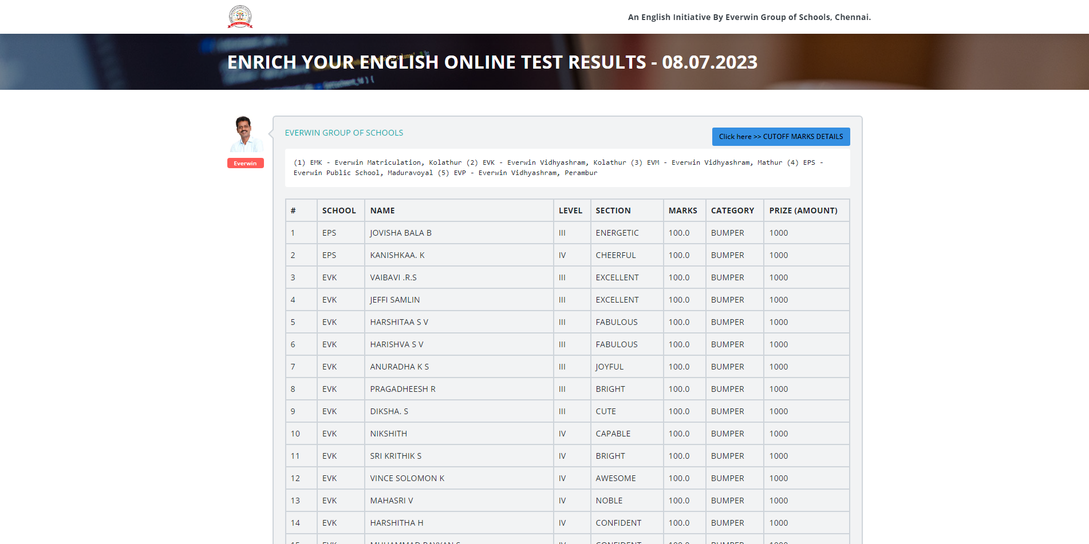Click NOBLE section in Mahasri's row

pos(609,501)
